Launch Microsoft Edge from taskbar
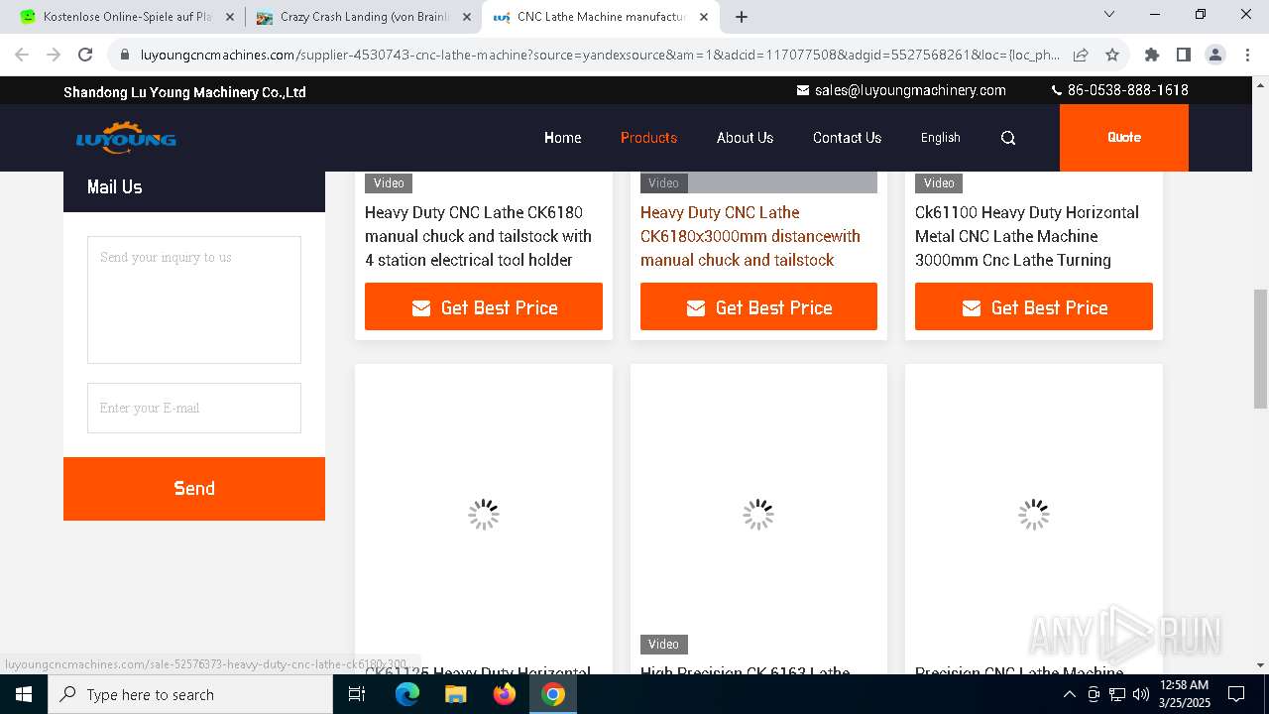The width and height of the screenshot is (1269, 714). [407, 694]
